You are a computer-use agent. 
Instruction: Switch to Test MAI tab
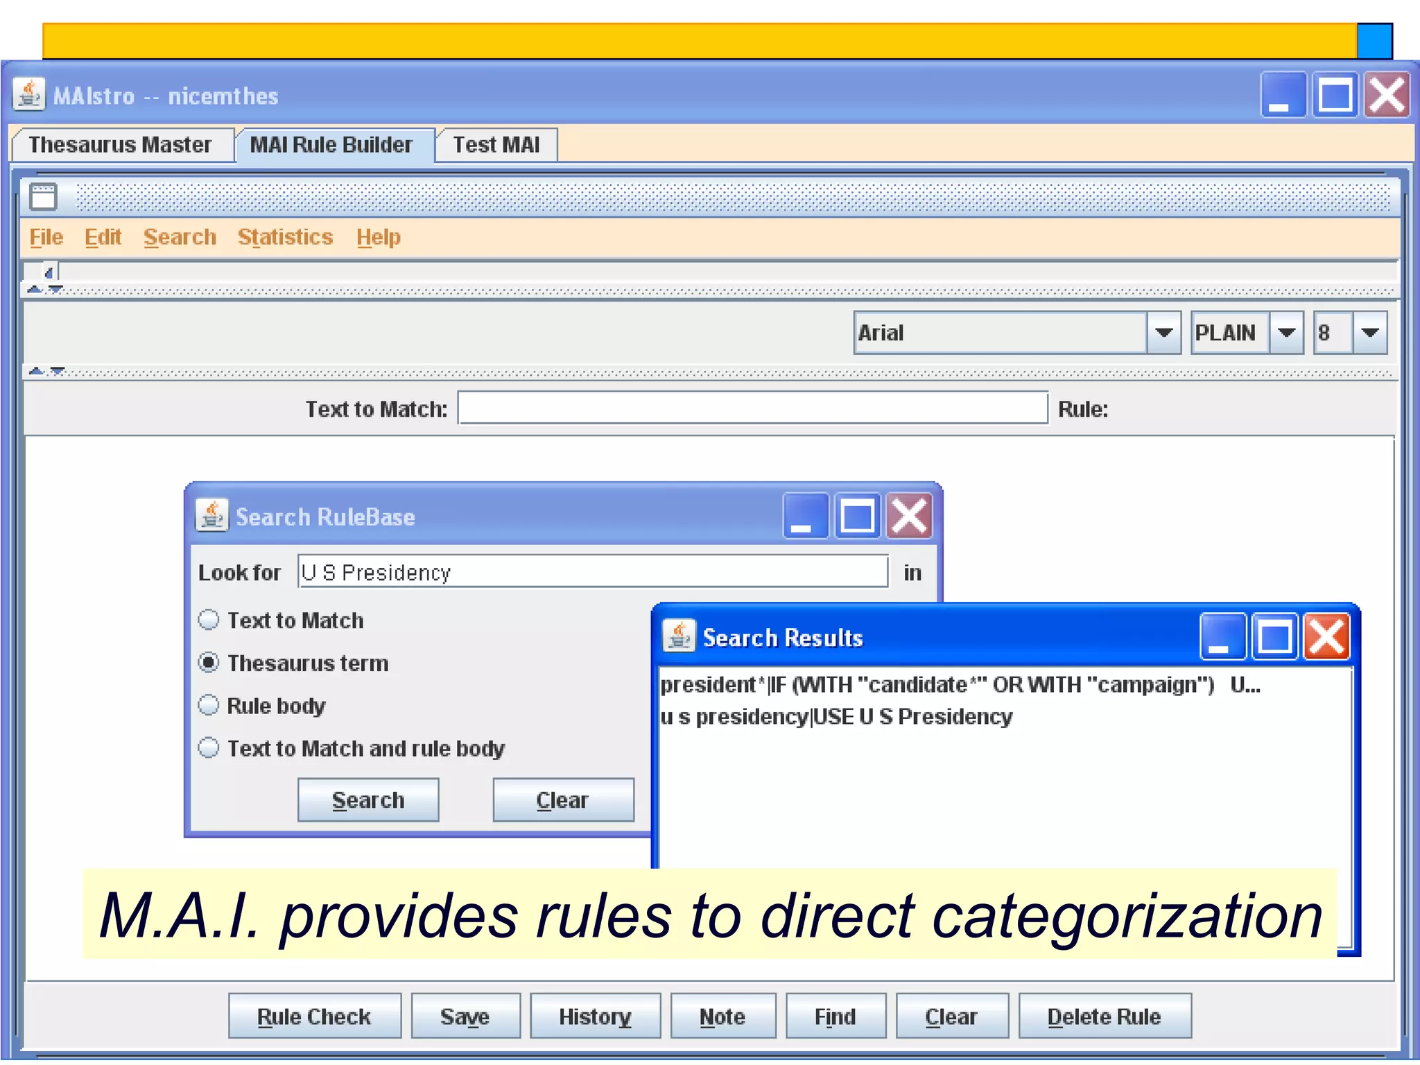(496, 144)
